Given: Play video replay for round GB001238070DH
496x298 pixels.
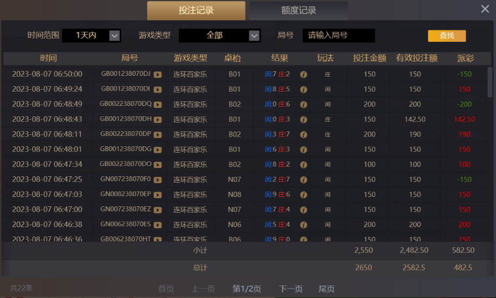Looking at the screenshot, I should [158, 120].
